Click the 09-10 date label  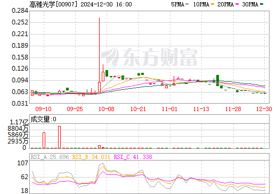pyautogui.click(x=44, y=109)
